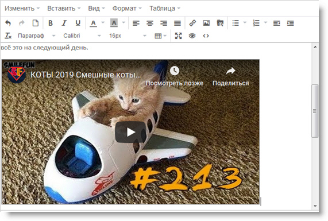
Task: Play the embedded cats video
Action: click(130, 132)
